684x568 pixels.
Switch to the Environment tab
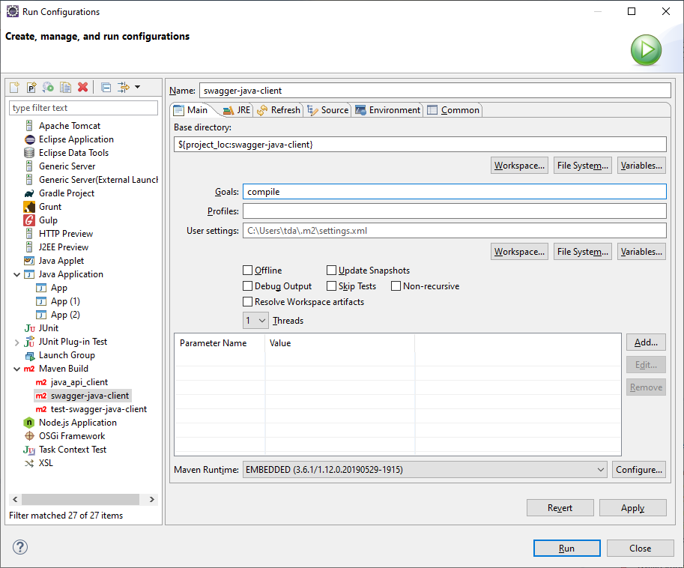pyautogui.click(x=387, y=110)
